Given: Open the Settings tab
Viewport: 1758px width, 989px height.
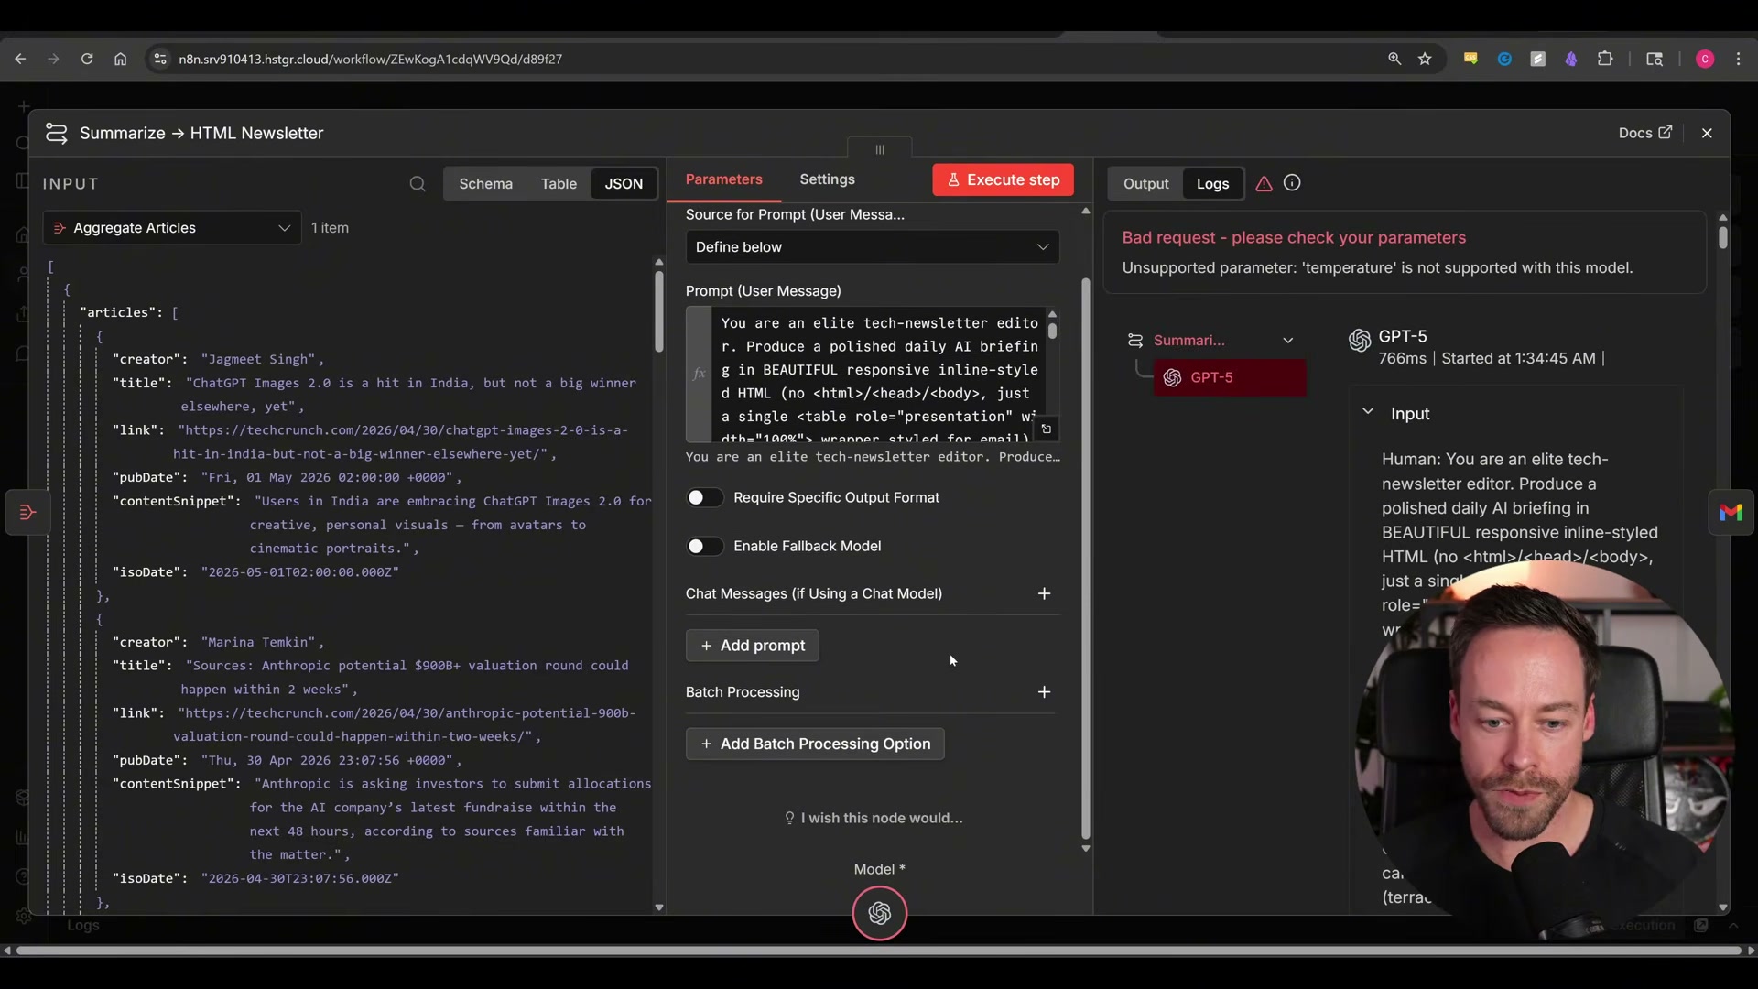Looking at the screenshot, I should pyautogui.click(x=827, y=179).
